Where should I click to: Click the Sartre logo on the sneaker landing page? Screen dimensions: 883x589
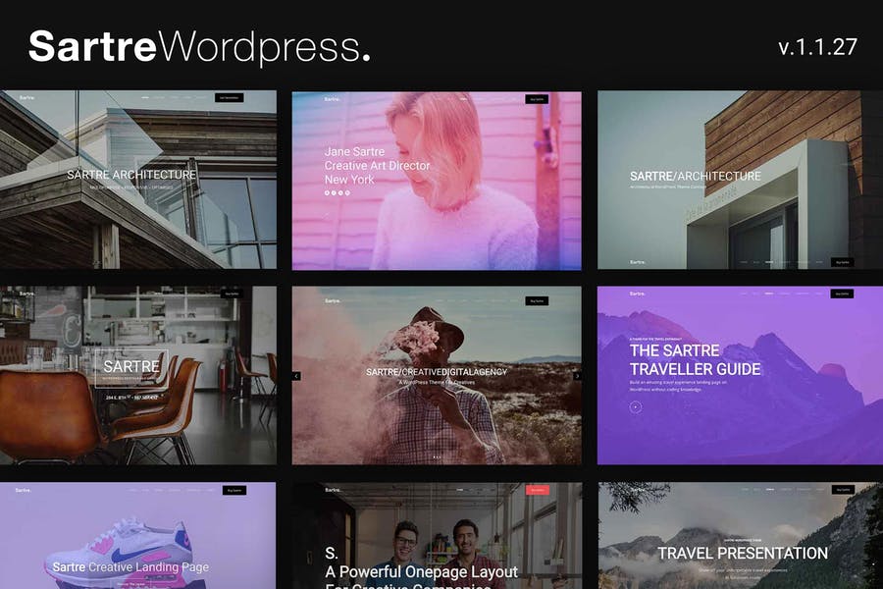point(22,491)
